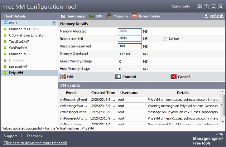Click the gray status icon of Unknown VM
Image resolution: width=226 pixels, height=147 pixels.
point(5,60)
